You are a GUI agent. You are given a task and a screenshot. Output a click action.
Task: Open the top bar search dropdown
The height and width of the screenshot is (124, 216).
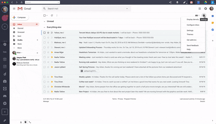tap(58, 2)
